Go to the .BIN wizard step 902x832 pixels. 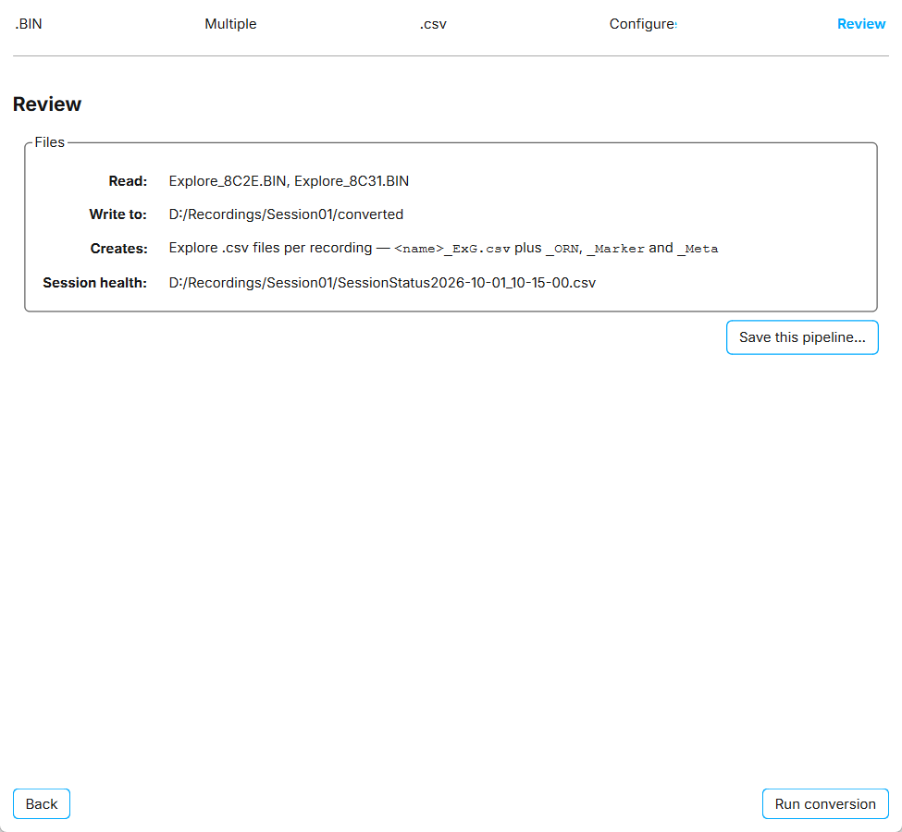pos(28,24)
